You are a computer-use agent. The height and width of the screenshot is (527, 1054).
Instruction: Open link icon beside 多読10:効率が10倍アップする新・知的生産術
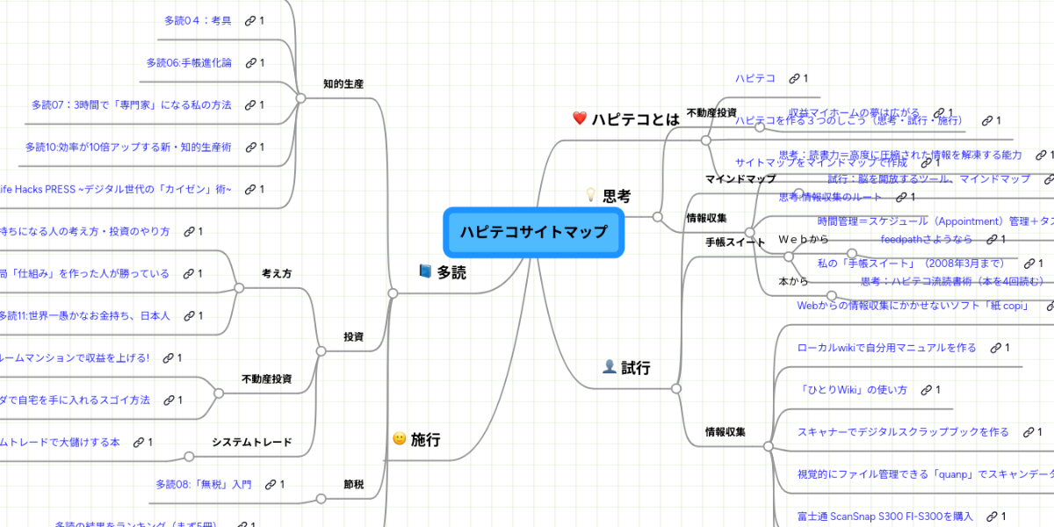click(250, 147)
